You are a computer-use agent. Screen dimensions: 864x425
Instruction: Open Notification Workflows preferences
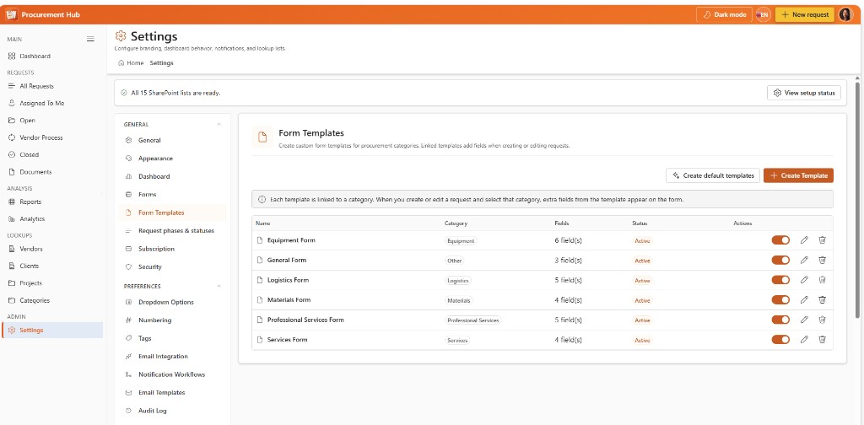point(172,374)
